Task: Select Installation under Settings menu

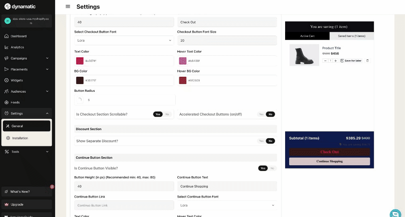Action: pos(20,138)
